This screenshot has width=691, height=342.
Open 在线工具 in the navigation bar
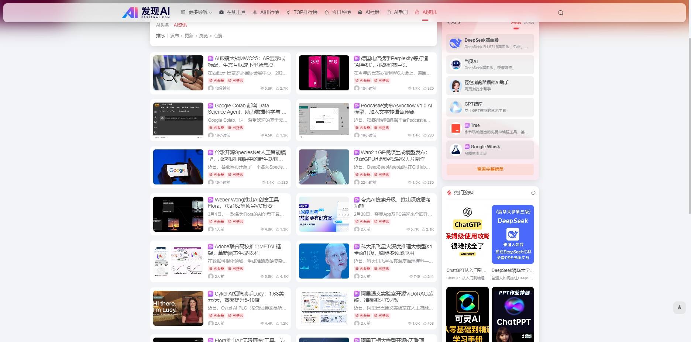point(232,12)
